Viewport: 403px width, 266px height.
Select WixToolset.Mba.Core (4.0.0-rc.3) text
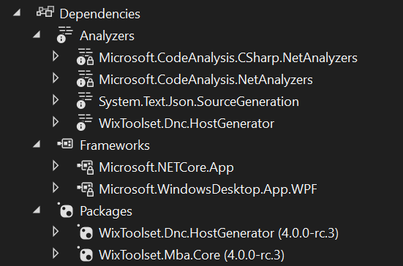192,255
